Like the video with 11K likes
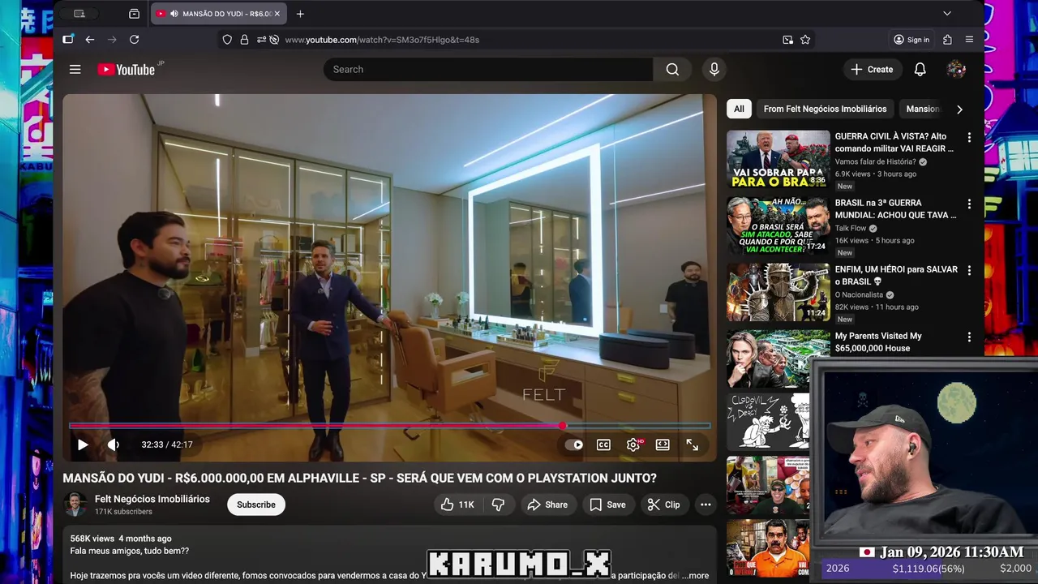This screenshot has width=1038, height=584. pos(457,505)
